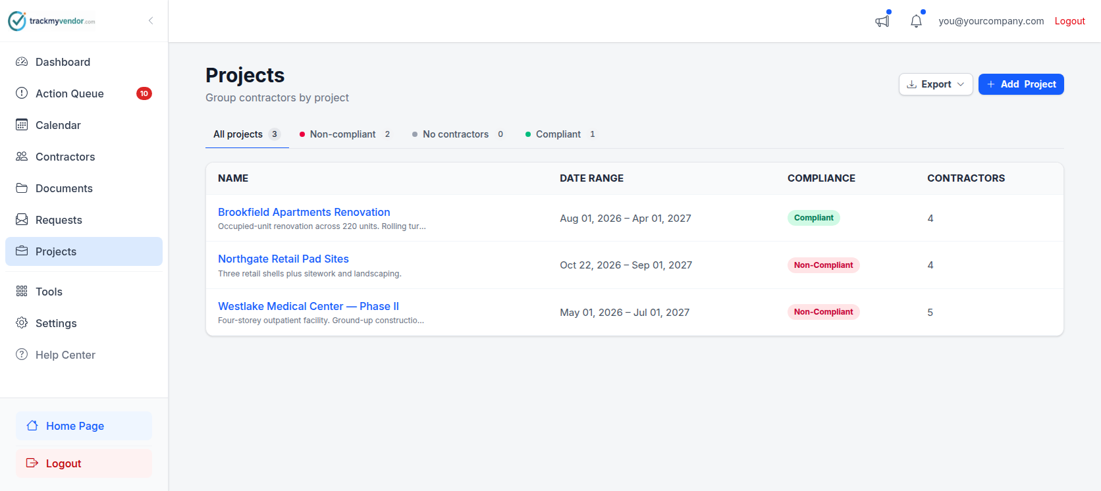Open Northgate Retail Pad Sites project
1101x491 pixels.
pyautogui.click(x=284, y=259)
